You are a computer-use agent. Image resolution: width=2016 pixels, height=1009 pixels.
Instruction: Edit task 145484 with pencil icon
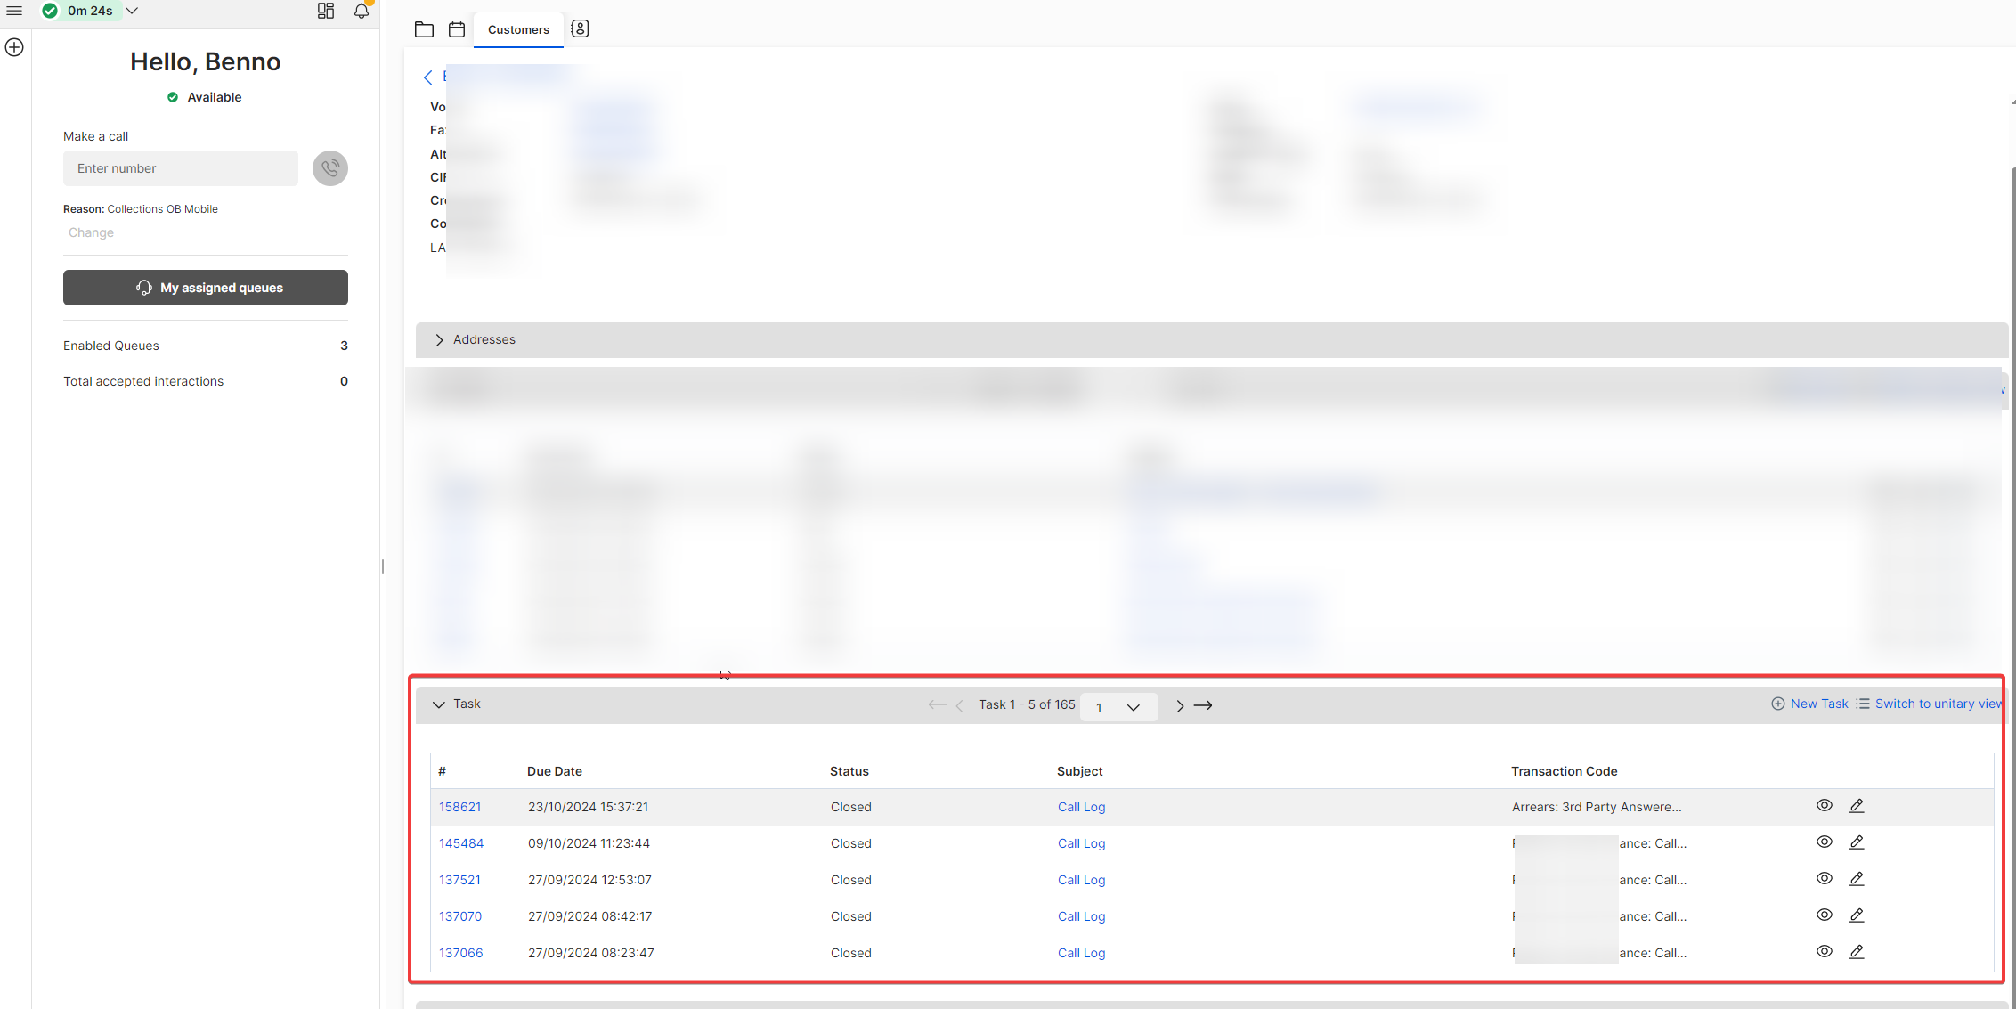click(1857, 842)
